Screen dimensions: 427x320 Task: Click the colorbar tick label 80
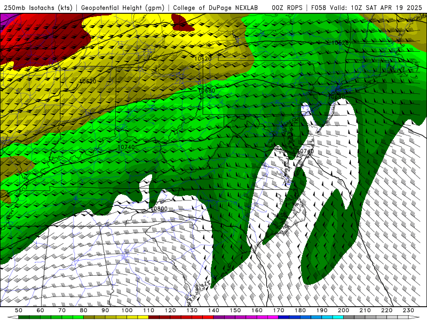[x=84, y=310]
